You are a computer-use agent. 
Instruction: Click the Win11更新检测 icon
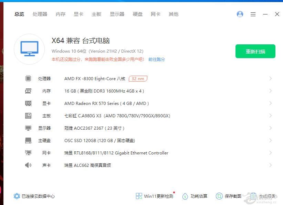click(139, 196)
